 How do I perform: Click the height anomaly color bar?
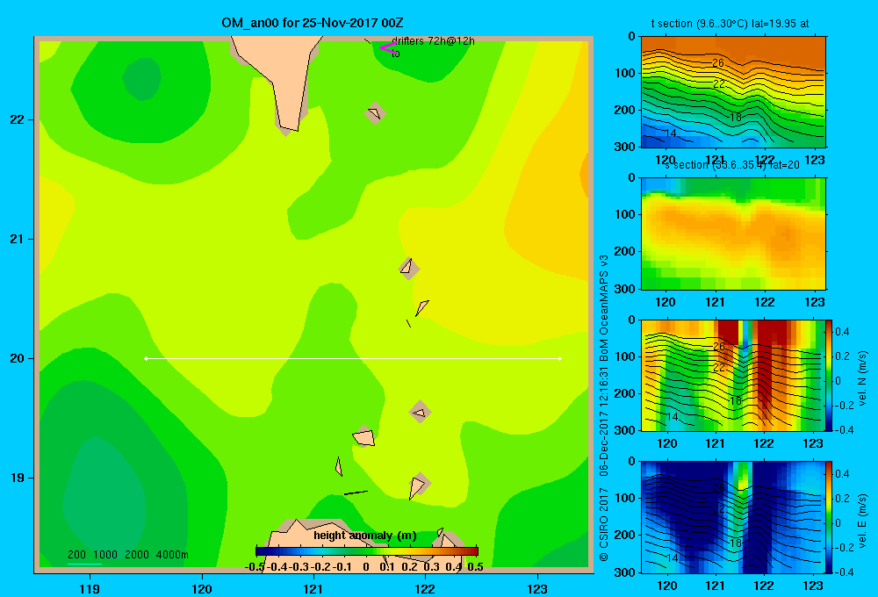click(x=367, y=551)
